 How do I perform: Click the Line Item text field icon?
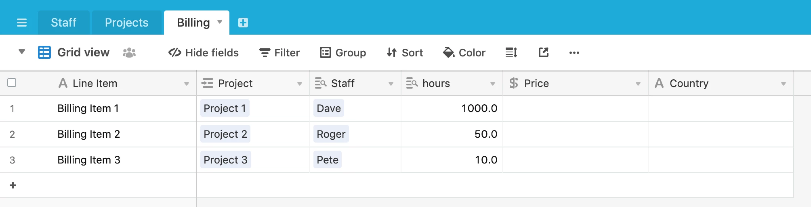63,83
